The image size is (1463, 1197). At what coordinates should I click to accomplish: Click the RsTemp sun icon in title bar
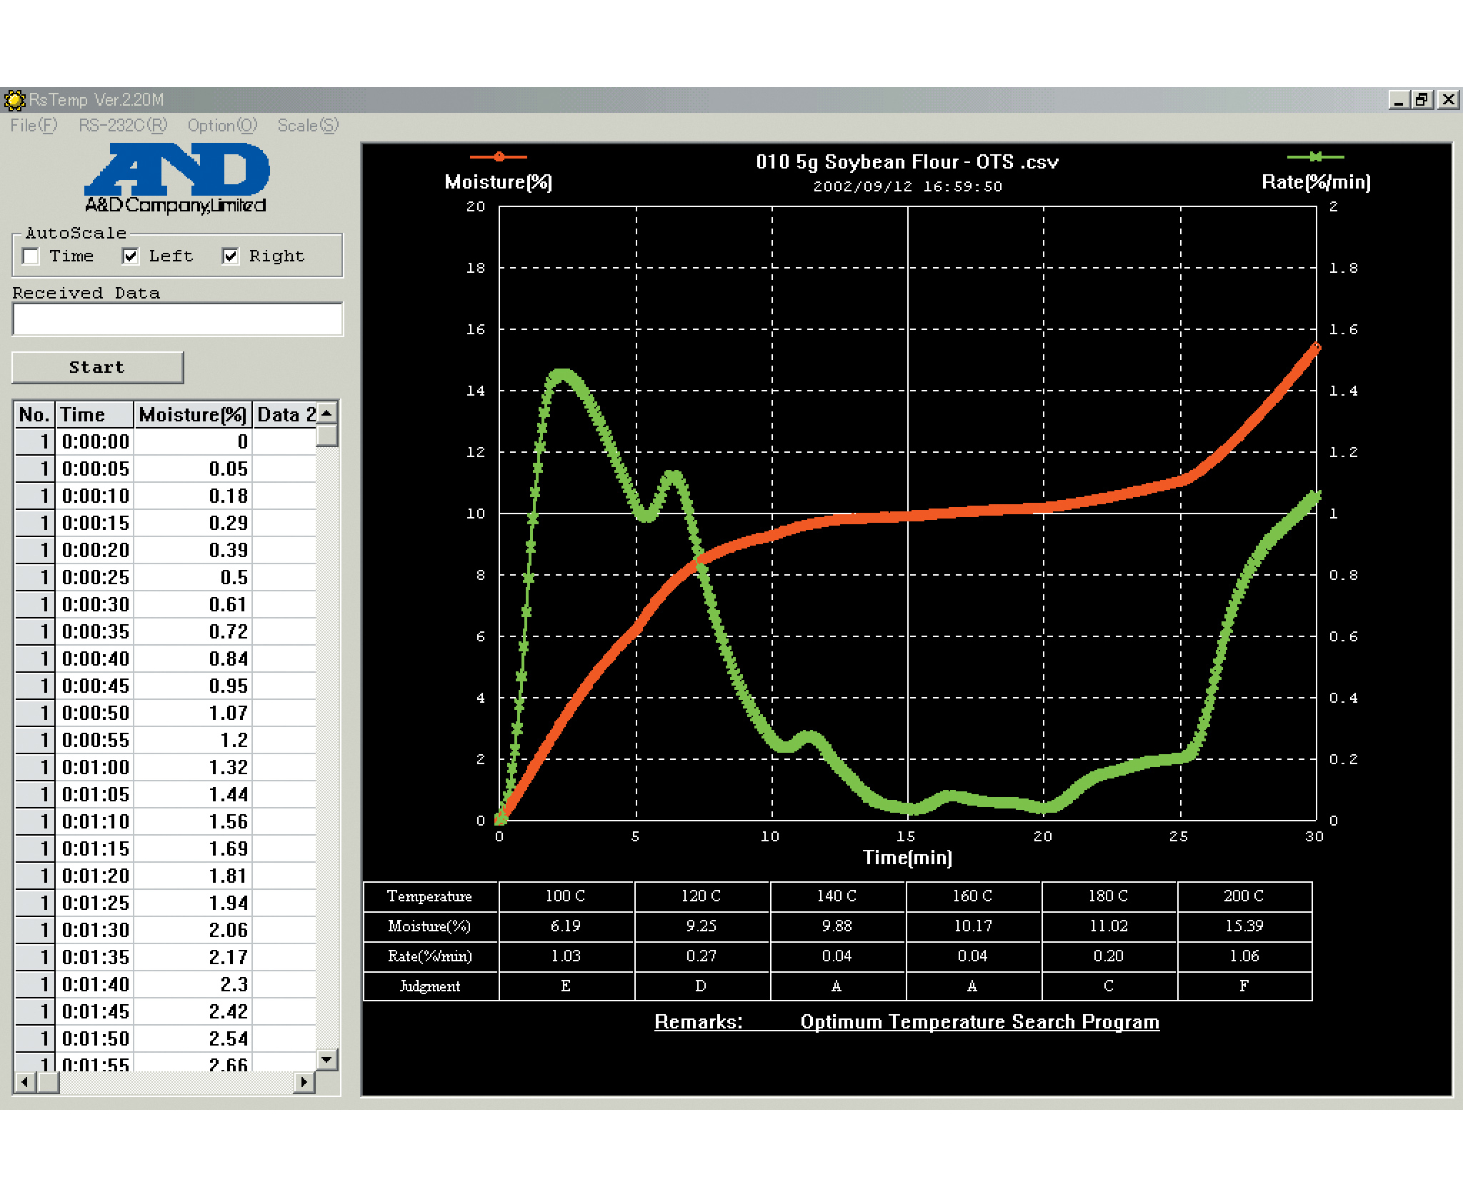click(14, 100)
